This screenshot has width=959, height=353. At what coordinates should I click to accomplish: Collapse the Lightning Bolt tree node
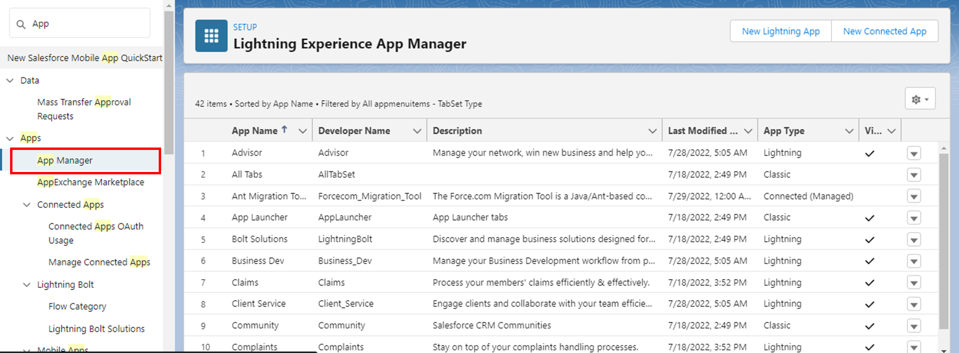[x=27, y=285]
